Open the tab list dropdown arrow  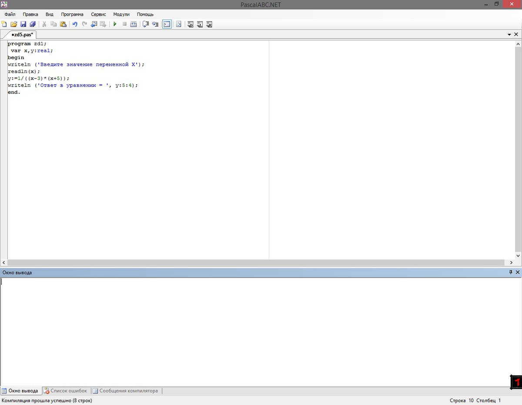coord(509,34)
